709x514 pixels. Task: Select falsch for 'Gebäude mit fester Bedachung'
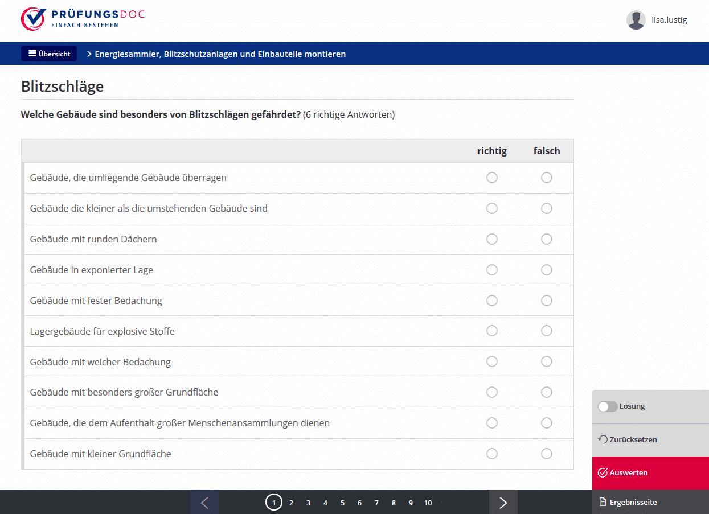coord(547,301)
